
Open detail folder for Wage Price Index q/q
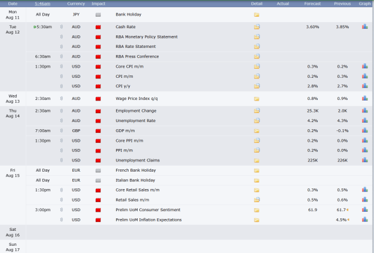click(257, 99)
